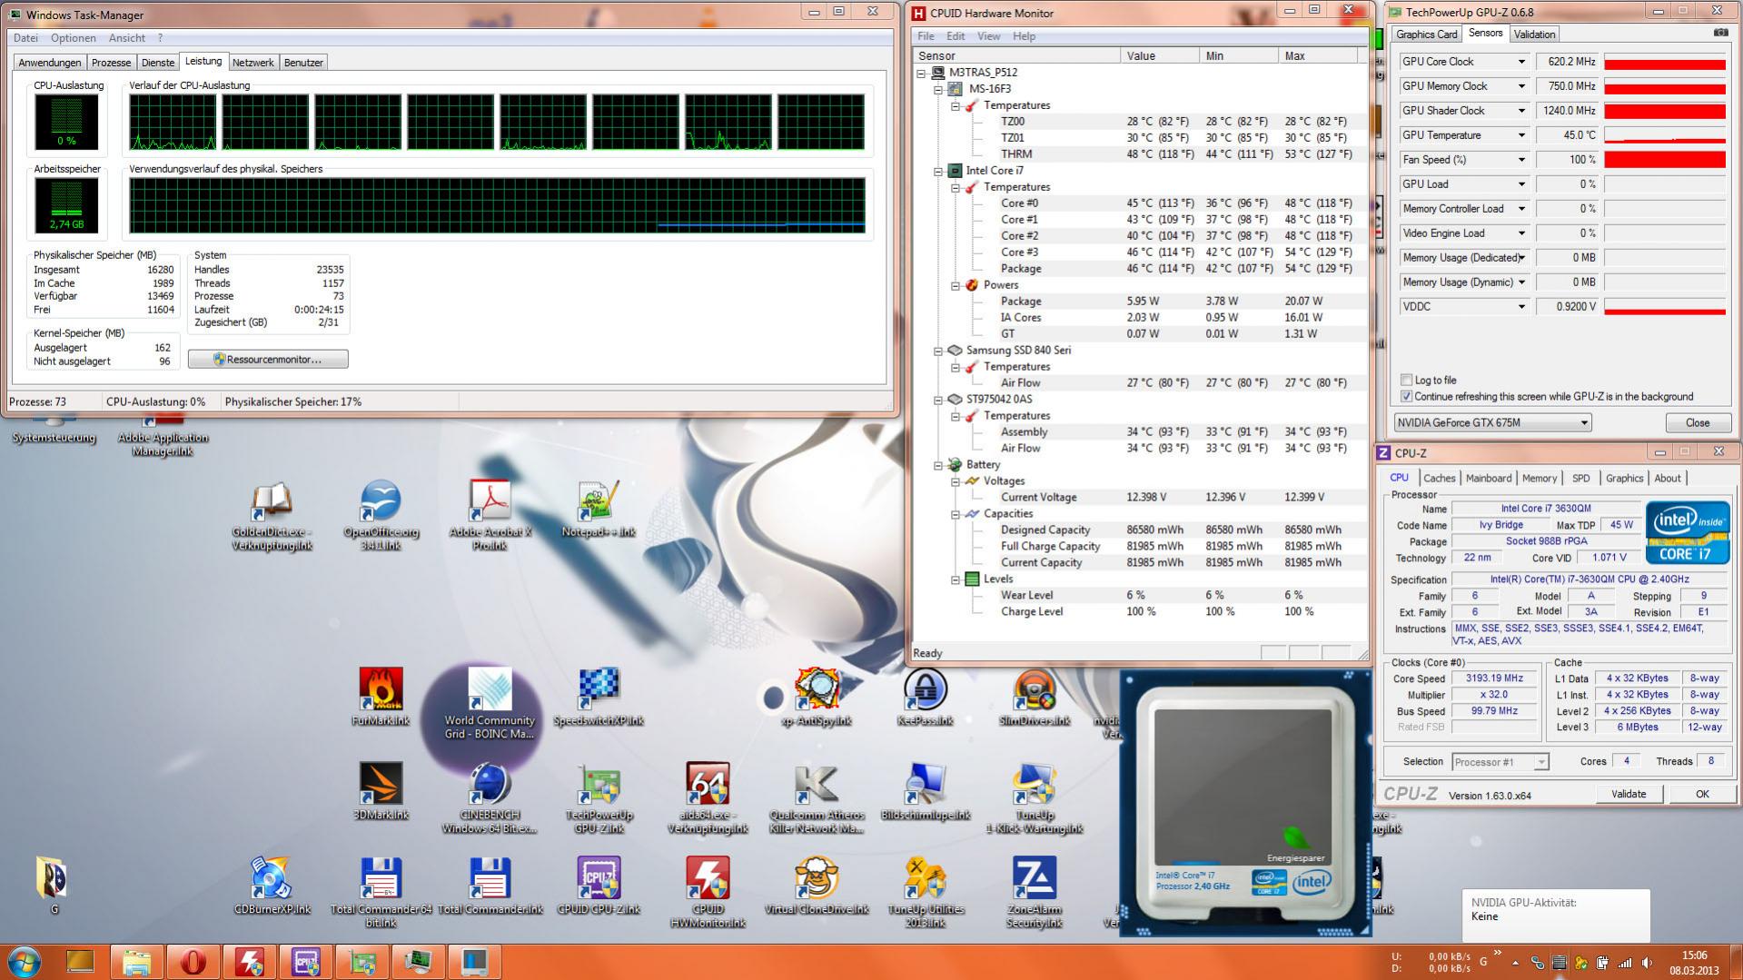Image resolution: width=1743 pixels, height=980 pixels.
Task: Click the GPU Core Clock red sensor graph
Action: (x=1665, y=62)
